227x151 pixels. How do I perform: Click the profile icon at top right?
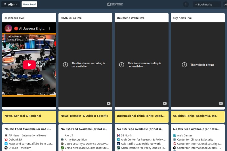pyautogui.click(x=225, y=4)
